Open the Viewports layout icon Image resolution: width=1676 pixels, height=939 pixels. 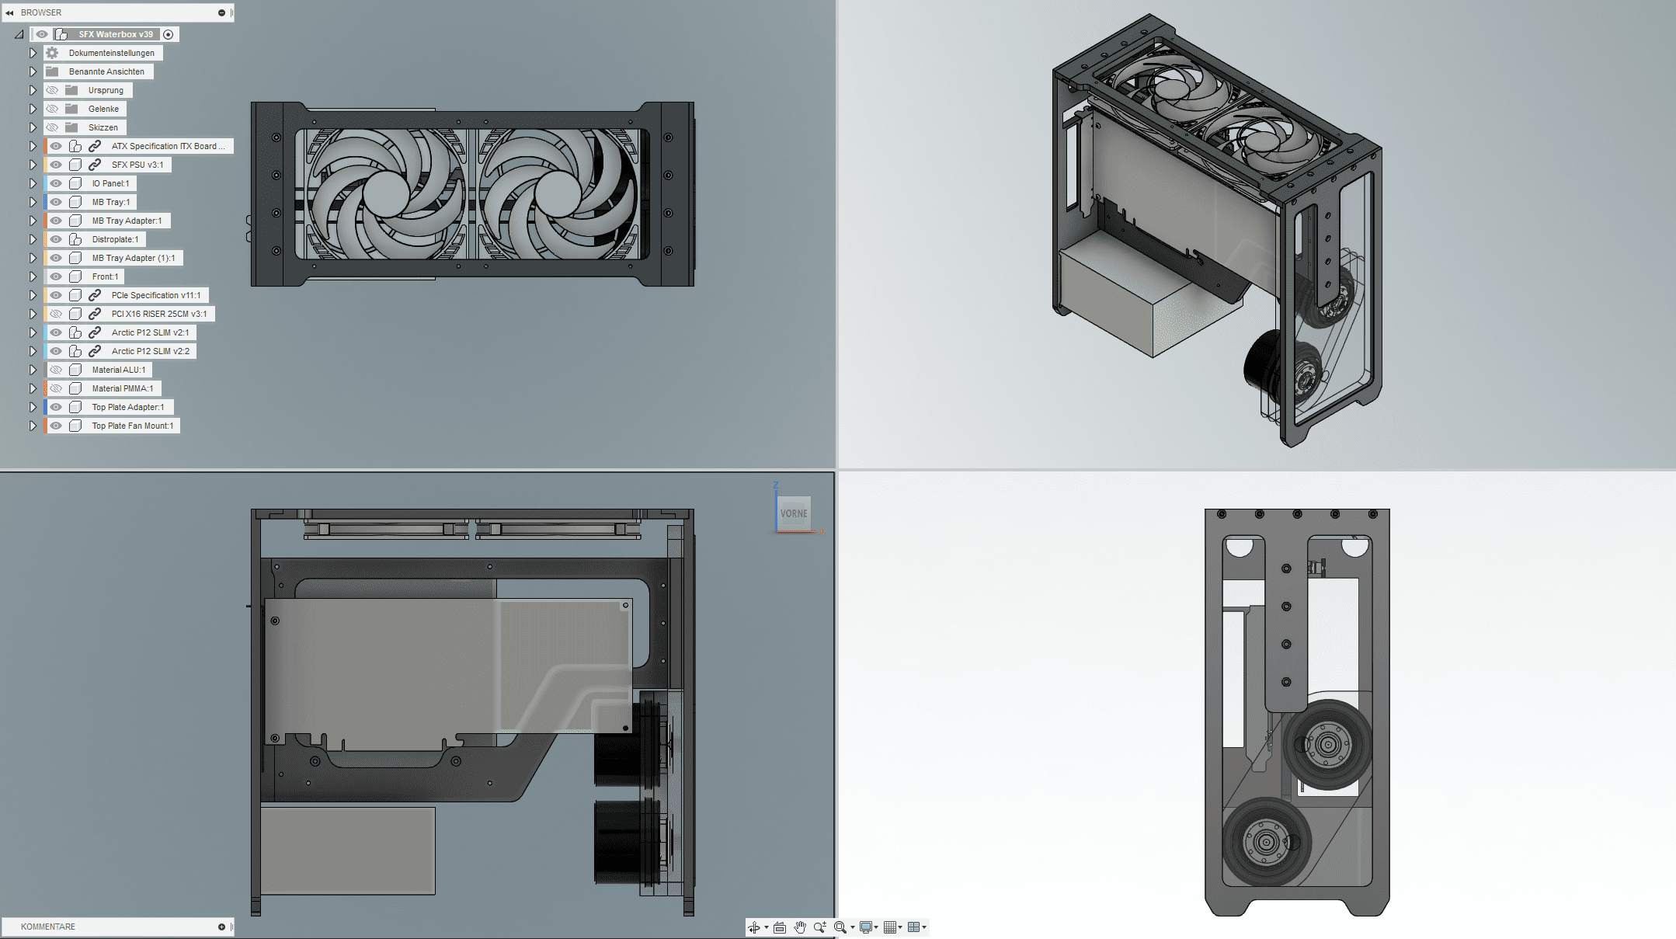point(913,927)
